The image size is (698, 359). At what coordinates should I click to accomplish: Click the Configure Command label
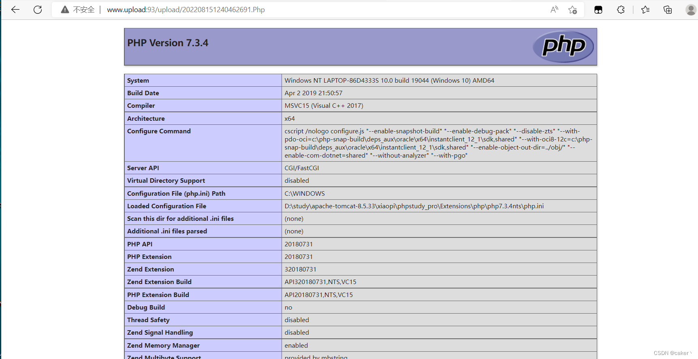pyautogui.click(x=159, y=131)
